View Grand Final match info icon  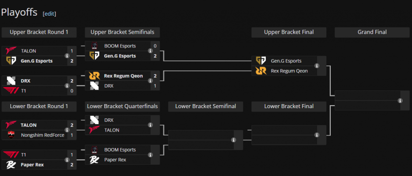(x=400, y=100)
